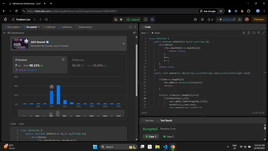Open the Java language dropdown
268x151 pixels.
point(145,33)
